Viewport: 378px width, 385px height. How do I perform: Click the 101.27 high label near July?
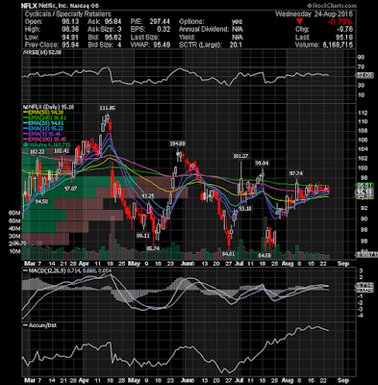[x=240, y=156]
